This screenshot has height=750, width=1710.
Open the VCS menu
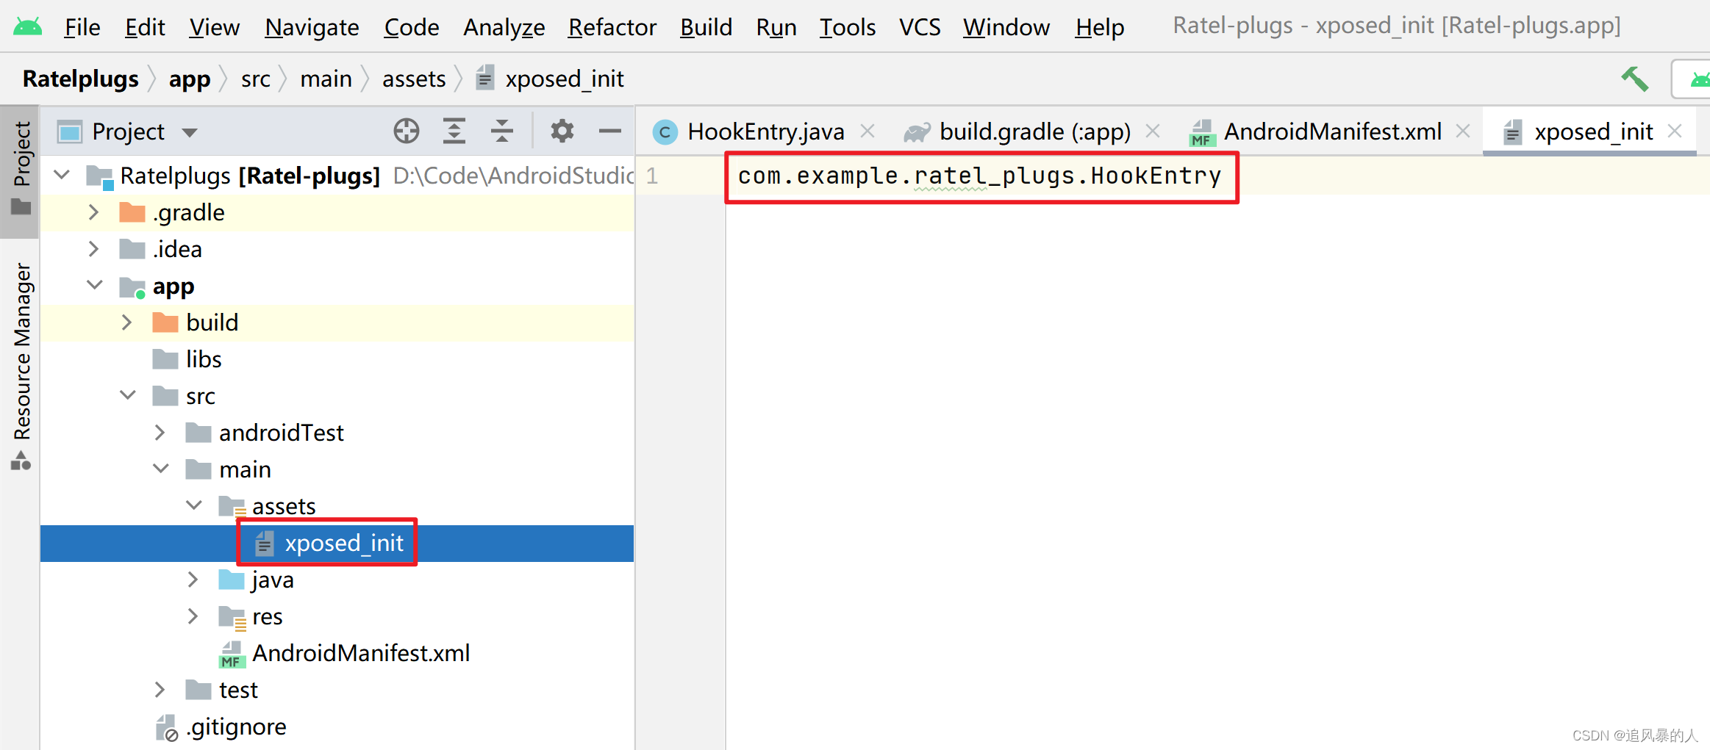[920, 27]
